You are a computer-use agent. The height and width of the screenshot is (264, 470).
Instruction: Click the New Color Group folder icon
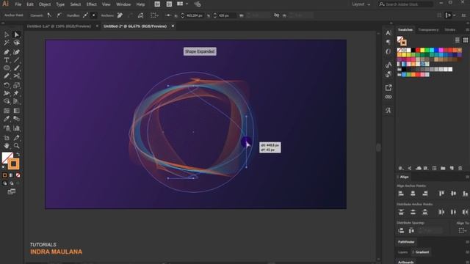click(443, 168)
